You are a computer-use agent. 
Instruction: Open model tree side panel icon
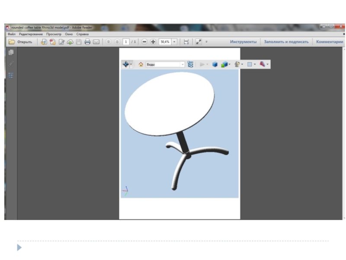coord(11,75)
